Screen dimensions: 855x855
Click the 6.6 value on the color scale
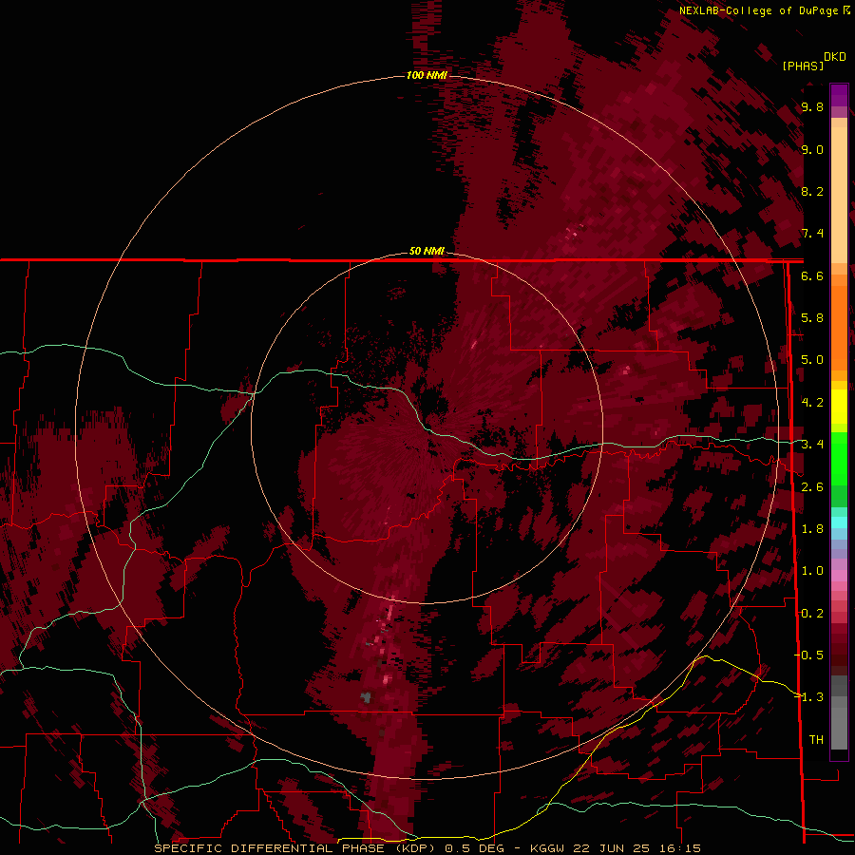tap(812, 275)
